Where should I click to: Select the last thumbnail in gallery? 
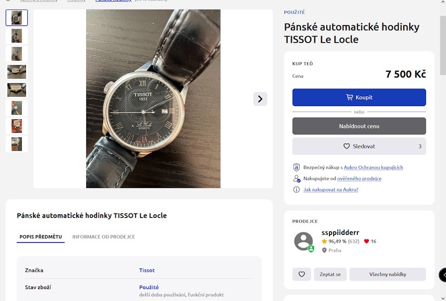(x=17, y=144)
